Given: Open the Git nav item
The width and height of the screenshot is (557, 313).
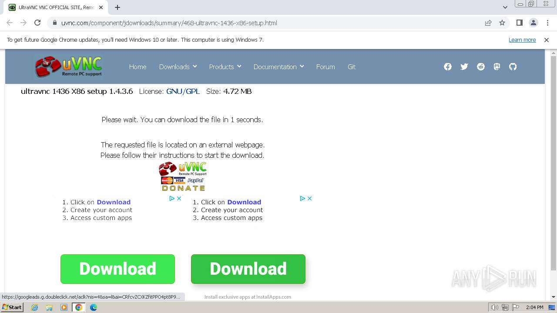Looking at the screenshot, I should 352,67.
